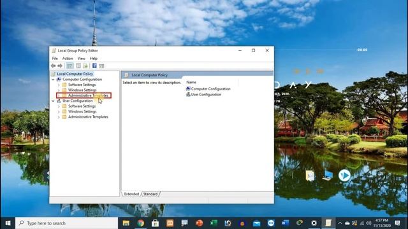This screenshot has width=408, height=229.
Task: Open the volume tray icon
Action: [368, 223]
